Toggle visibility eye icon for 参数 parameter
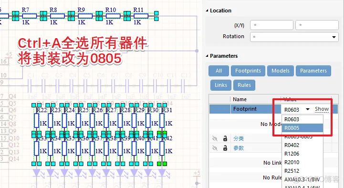 point(215,148)
